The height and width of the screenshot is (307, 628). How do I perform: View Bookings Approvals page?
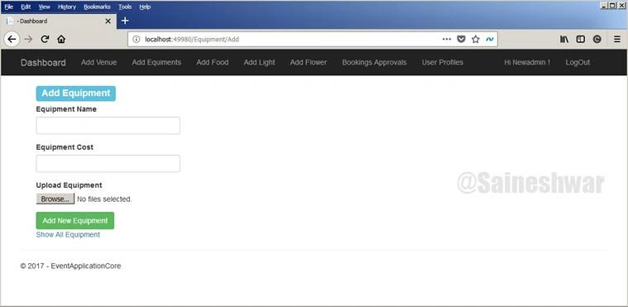[374, 63]
